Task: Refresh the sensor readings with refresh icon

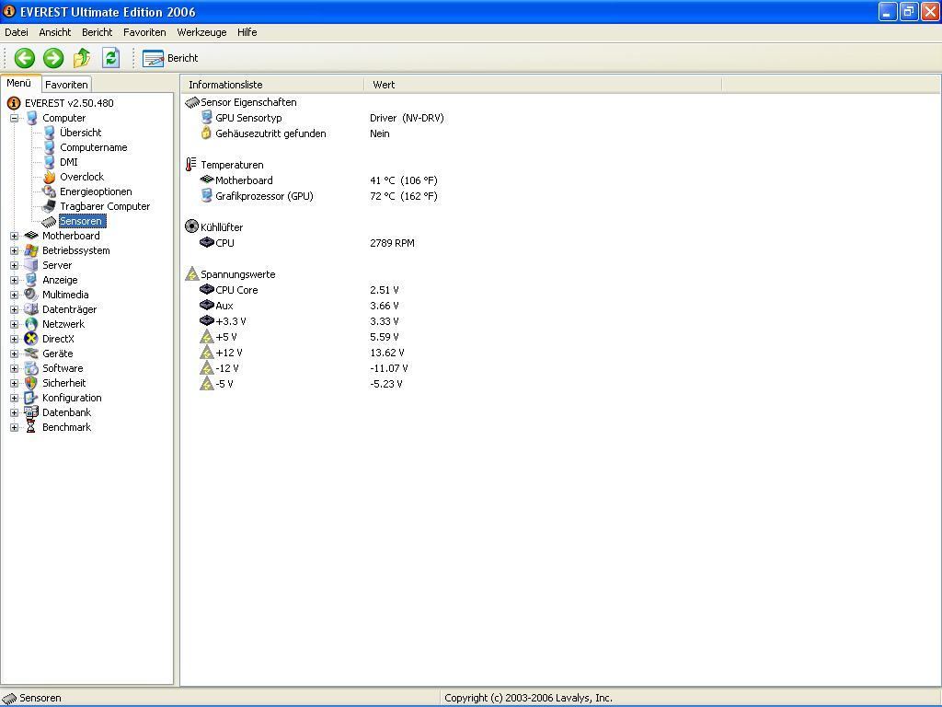Action: pyautogui.click(x=111, y=58)
